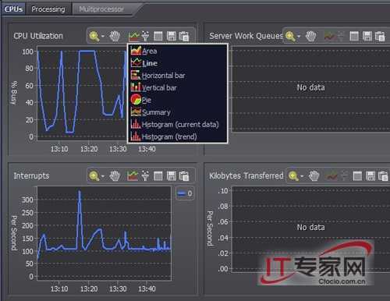Screen dimensions: 390x301
Task: Open zoom dropdown arrow in CPU Utilization
Action: tap(103, 36)
